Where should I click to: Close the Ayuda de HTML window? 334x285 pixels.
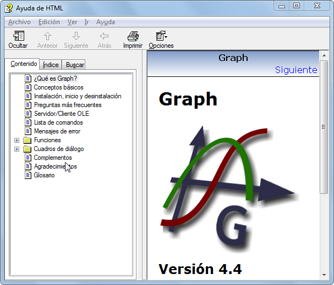[x=317, y=6]
